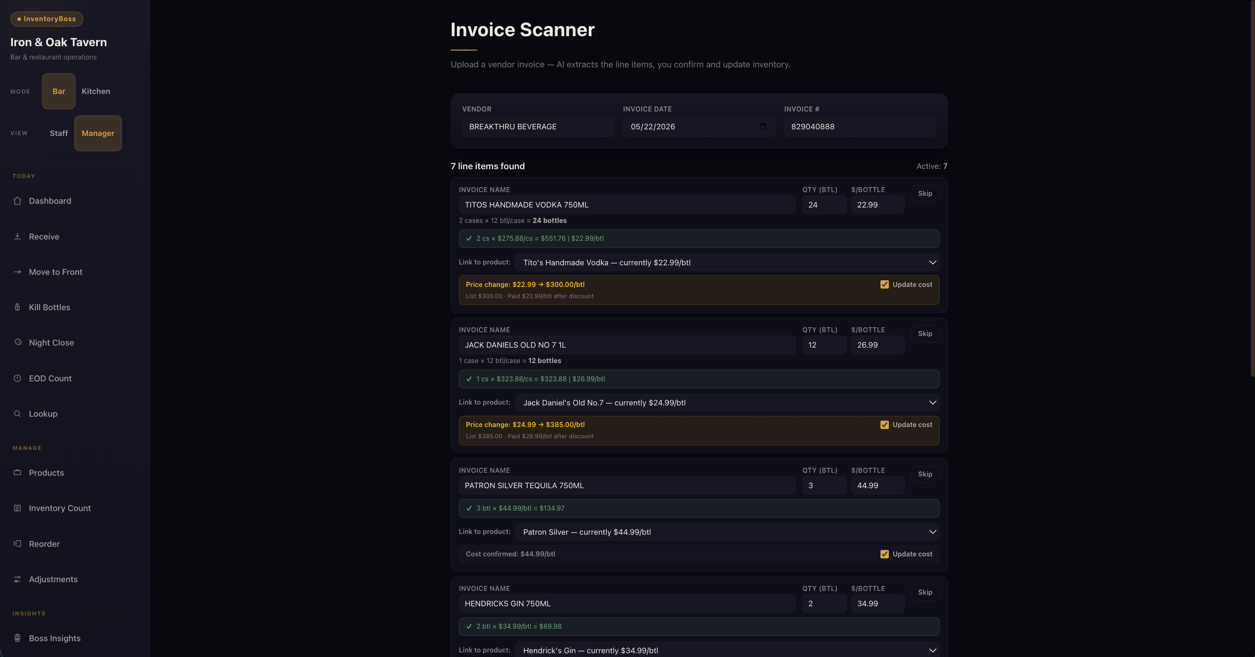Click the InventoryBoss badge

pos(47,19)
